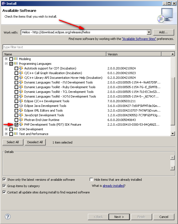
Task: Click the Programming Languages category icon
Action: [16, 63]
